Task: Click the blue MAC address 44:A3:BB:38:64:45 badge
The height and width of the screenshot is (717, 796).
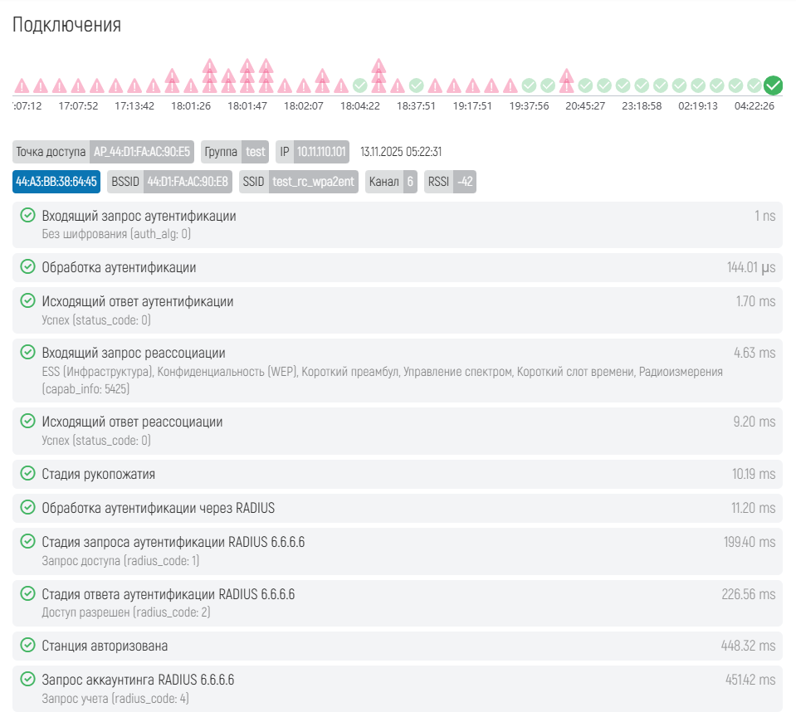Action: click(x=56, y=182)
